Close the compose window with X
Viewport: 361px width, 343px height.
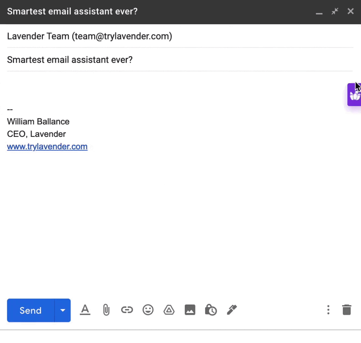pyautogui.click(x=351, y=12)
